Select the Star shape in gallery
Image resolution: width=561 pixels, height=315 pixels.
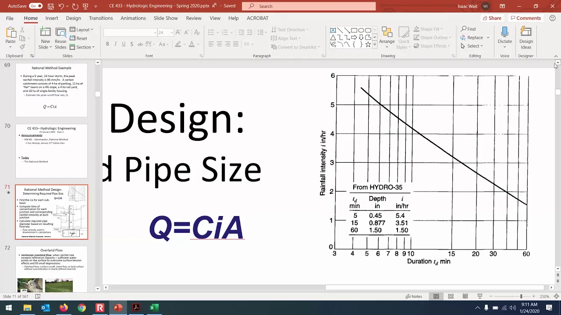point(368,45)
